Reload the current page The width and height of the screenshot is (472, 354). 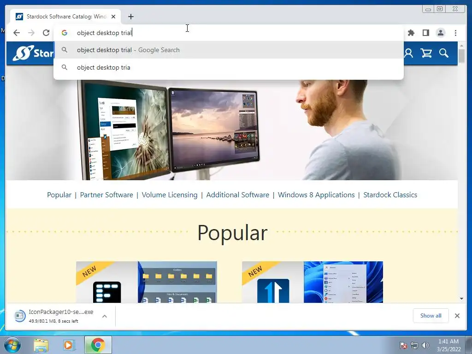tap(46, 33)
